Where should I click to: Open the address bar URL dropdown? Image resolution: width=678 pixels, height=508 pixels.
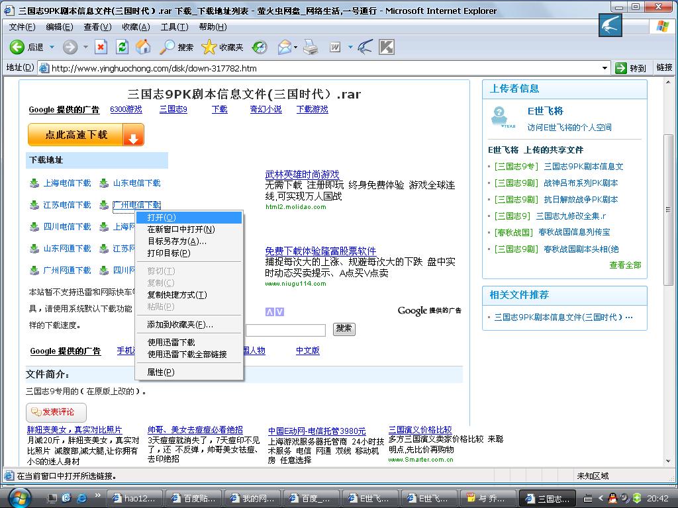click(x=605, y=67)
